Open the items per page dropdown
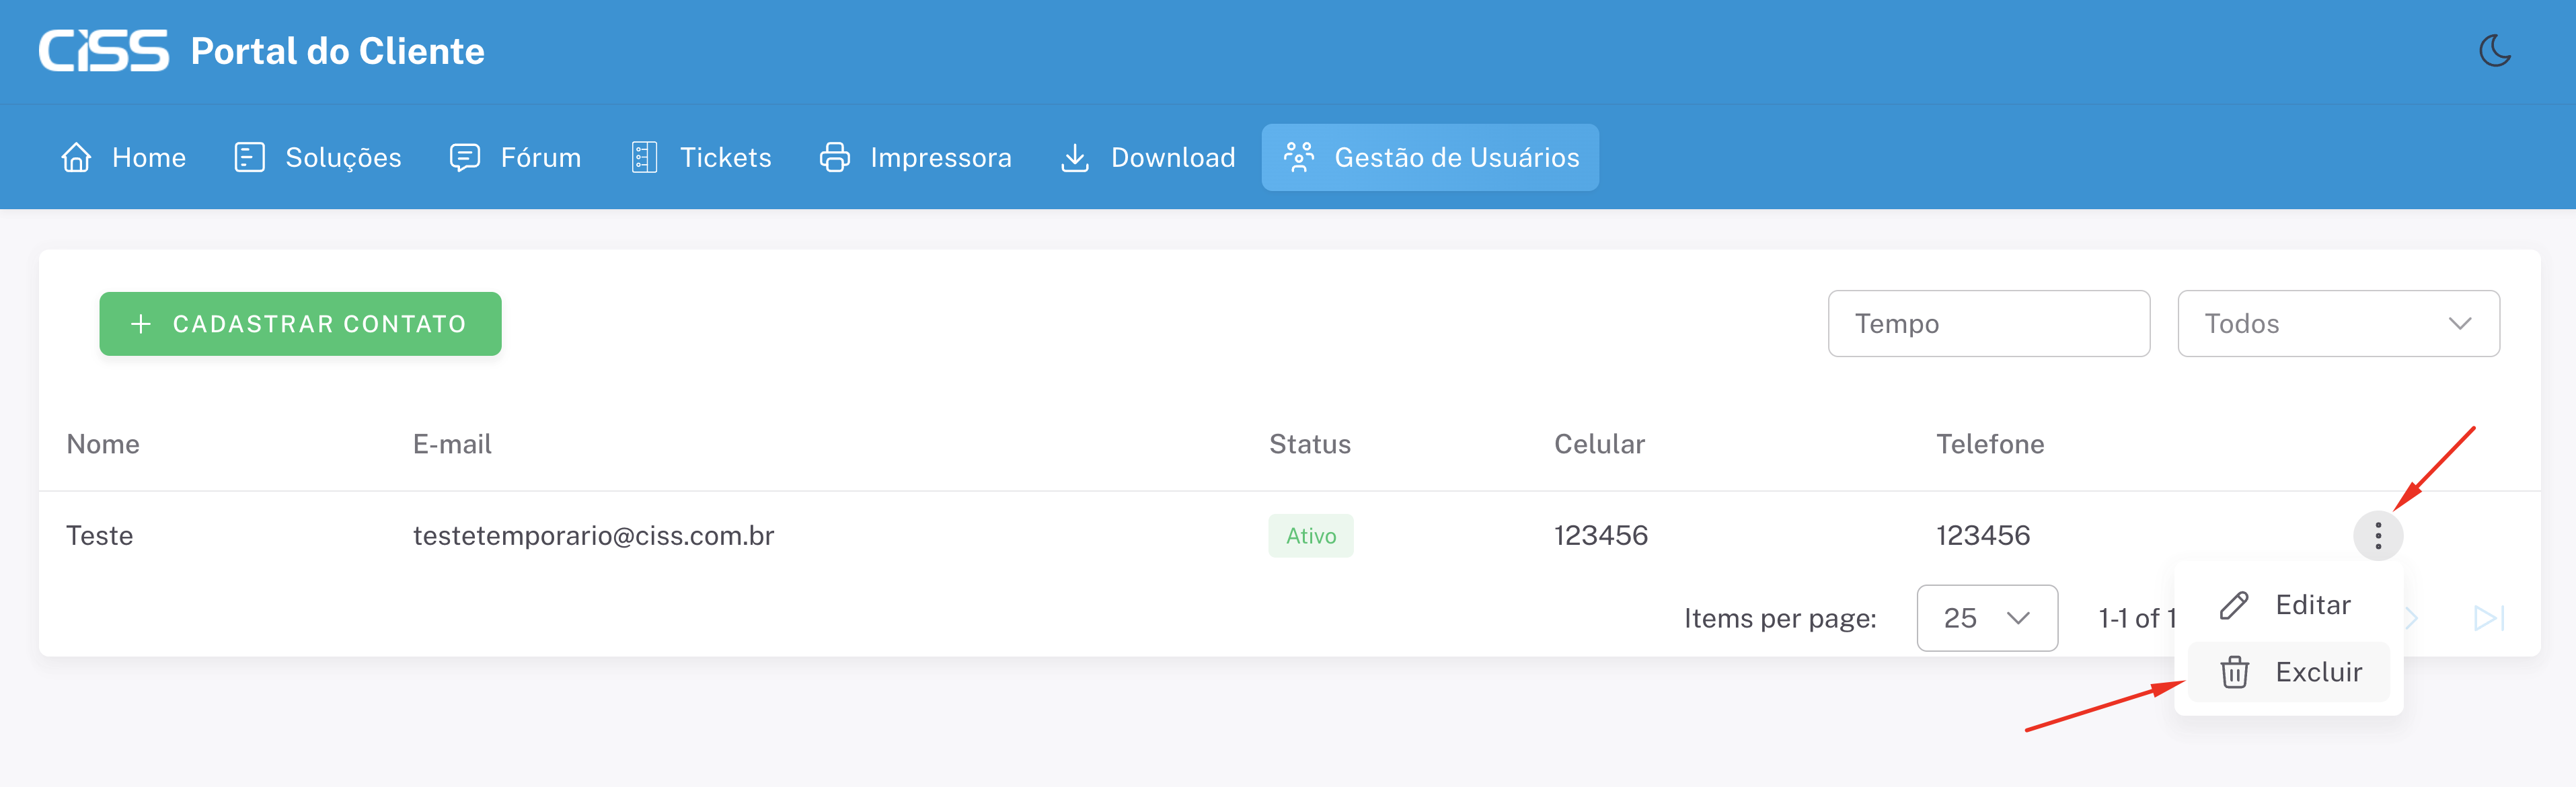Screen dimensions: 2576x787 [x=1986, y=618]
